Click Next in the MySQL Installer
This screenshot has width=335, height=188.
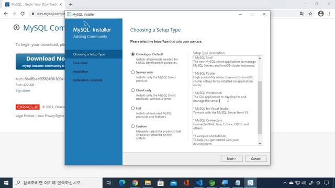[x=231, y=159]
